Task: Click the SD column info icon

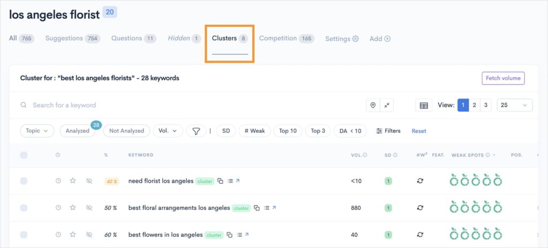Action: 395,155
